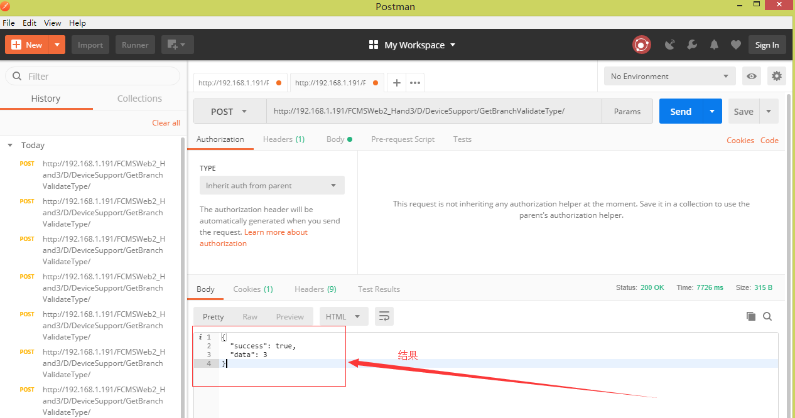Select the Pre-request Script tab
Viewport: 795px width, 418px height.
[403, 139]
